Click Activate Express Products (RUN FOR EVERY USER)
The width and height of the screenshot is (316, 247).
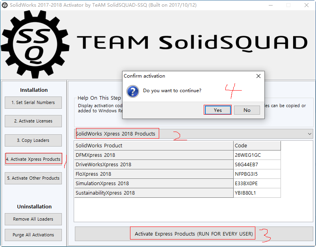(194, 234)
